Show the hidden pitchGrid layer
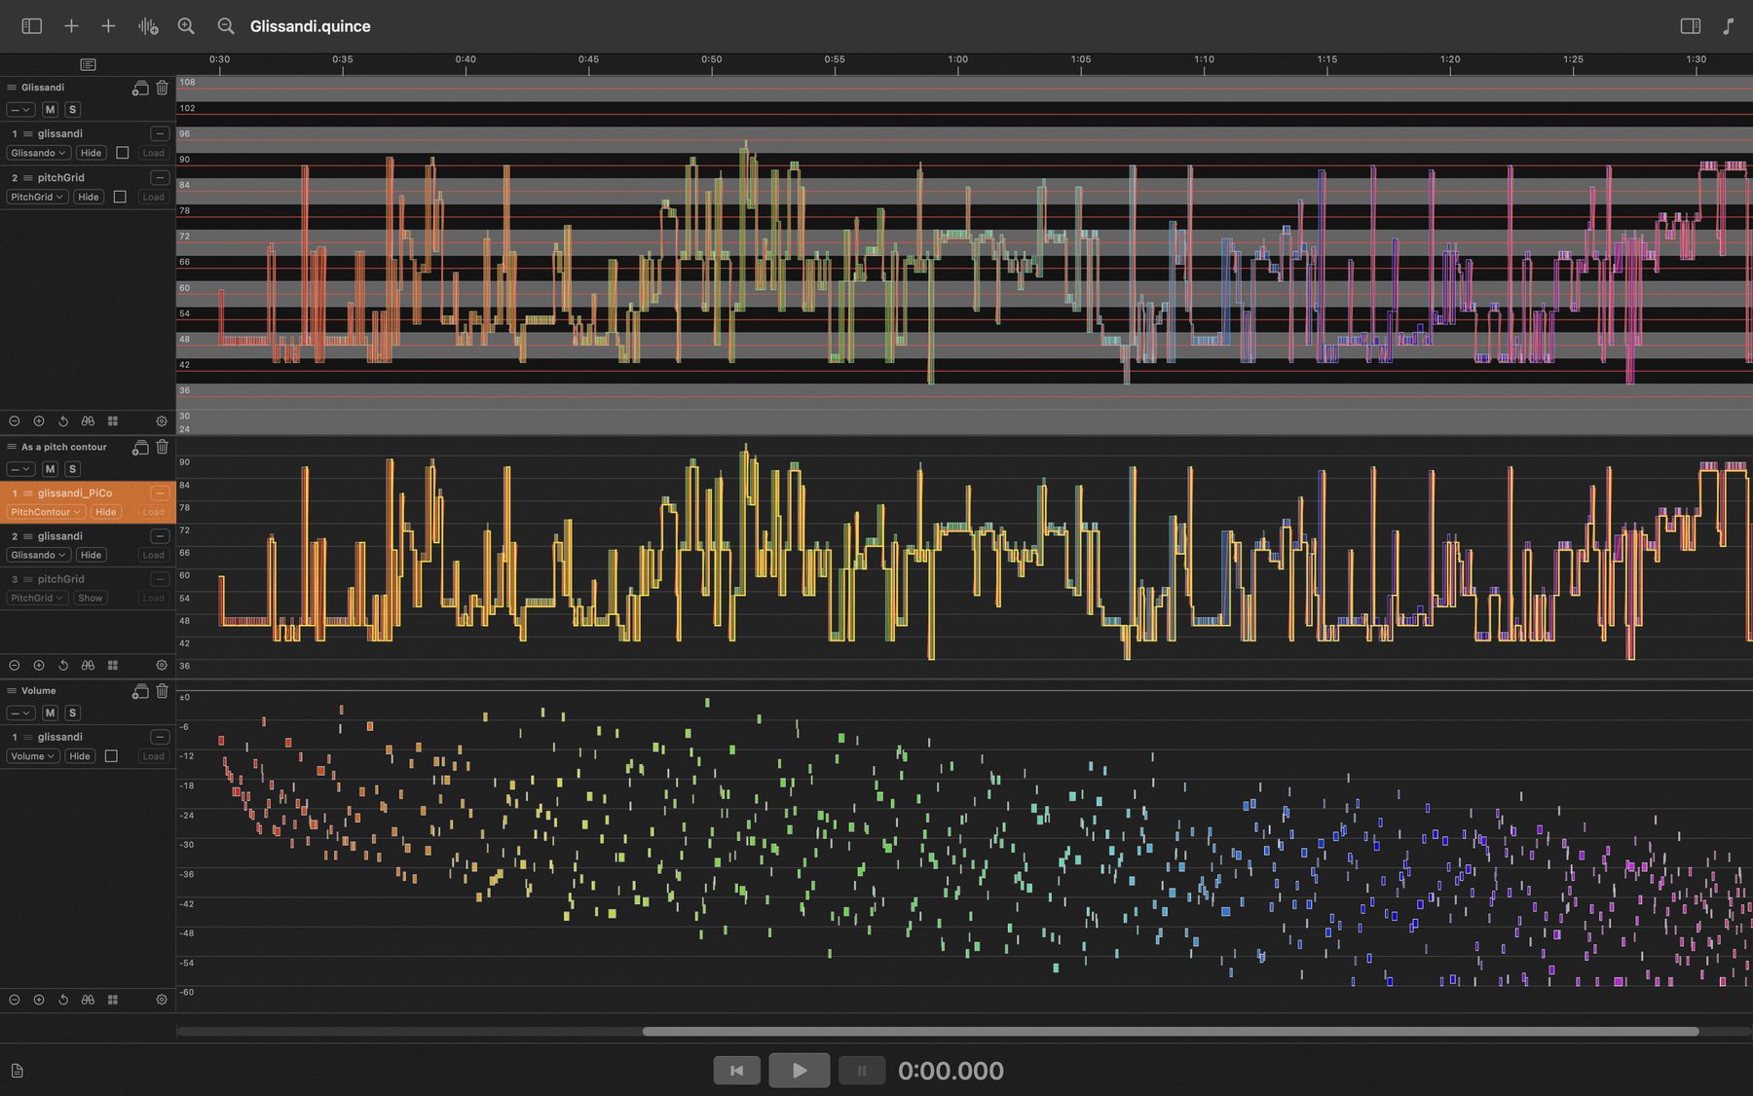 point(91,598)
